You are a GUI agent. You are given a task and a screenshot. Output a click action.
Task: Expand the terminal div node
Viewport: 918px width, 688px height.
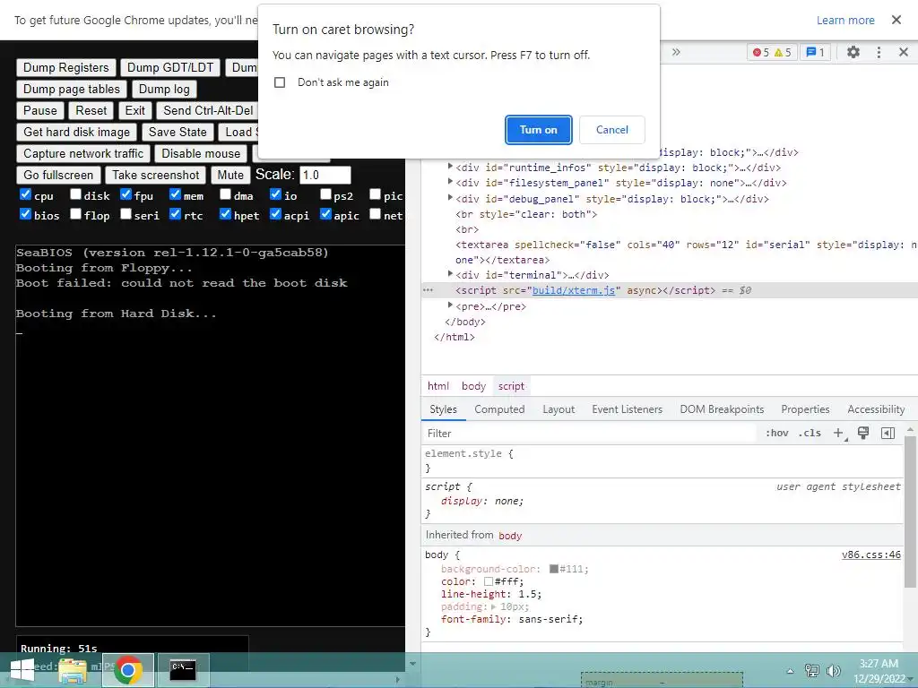click(450, 274)
